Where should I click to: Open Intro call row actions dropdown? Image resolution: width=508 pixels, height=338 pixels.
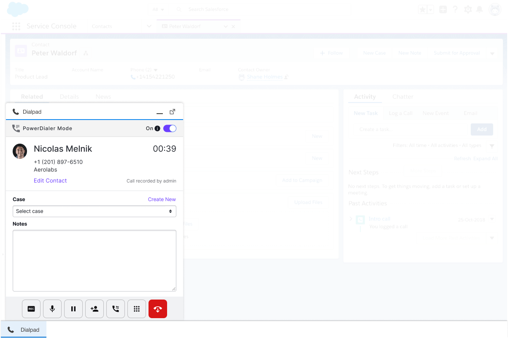coord(492,220)
